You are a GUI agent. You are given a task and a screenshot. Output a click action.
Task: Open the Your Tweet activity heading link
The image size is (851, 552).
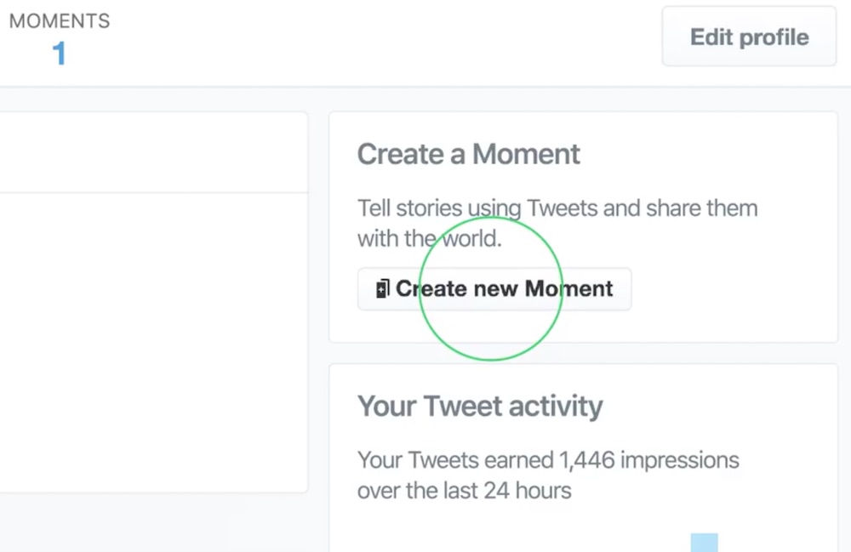coord(480,407)
